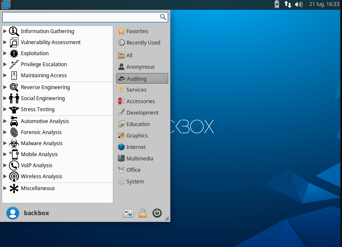Click the VoIP Analysis phone handset icon

(x=14, y=166)
